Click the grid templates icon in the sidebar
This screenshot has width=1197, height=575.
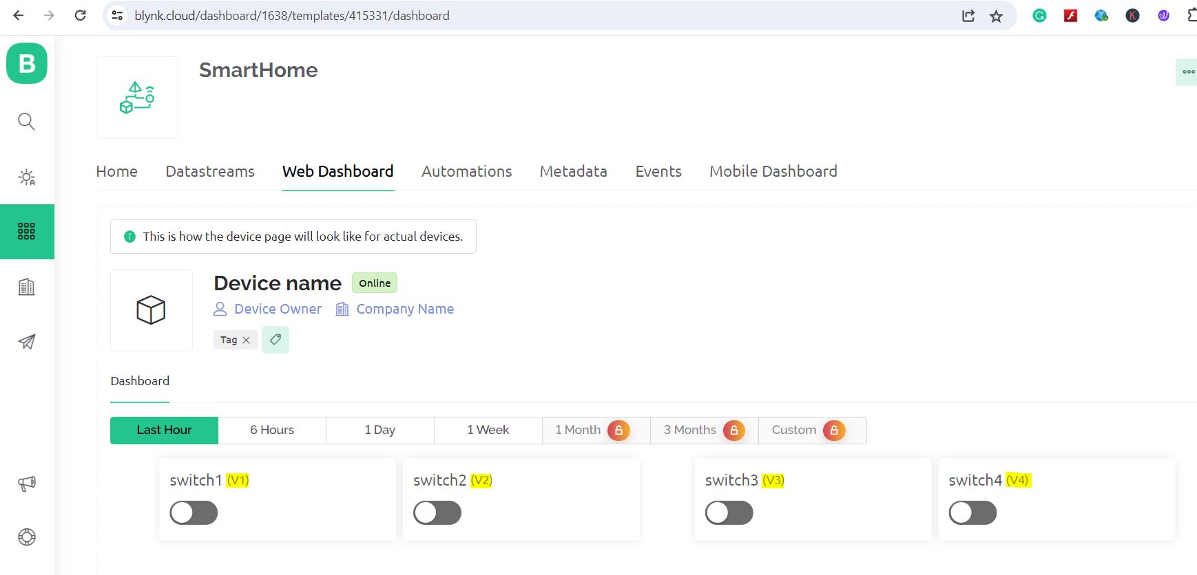[x=26, y=232]
